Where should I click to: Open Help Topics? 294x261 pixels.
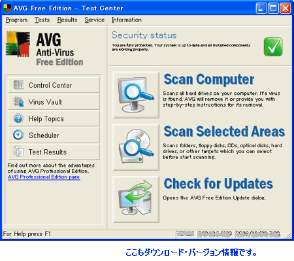(54, 118)
